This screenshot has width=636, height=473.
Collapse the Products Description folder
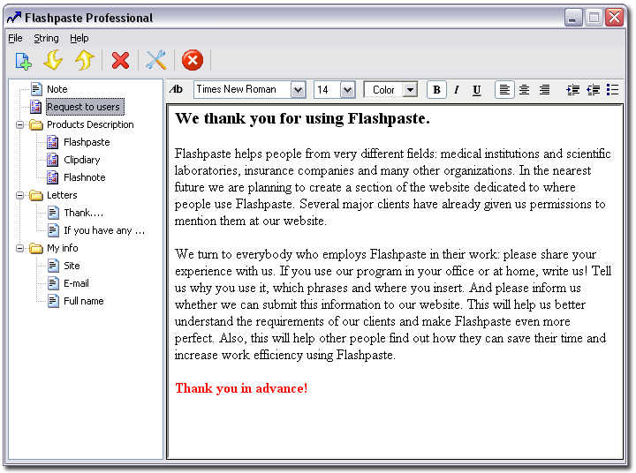19,124
